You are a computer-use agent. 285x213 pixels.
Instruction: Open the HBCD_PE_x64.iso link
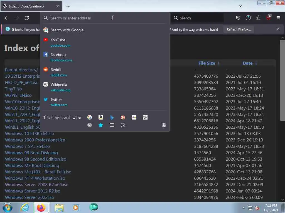22,83
